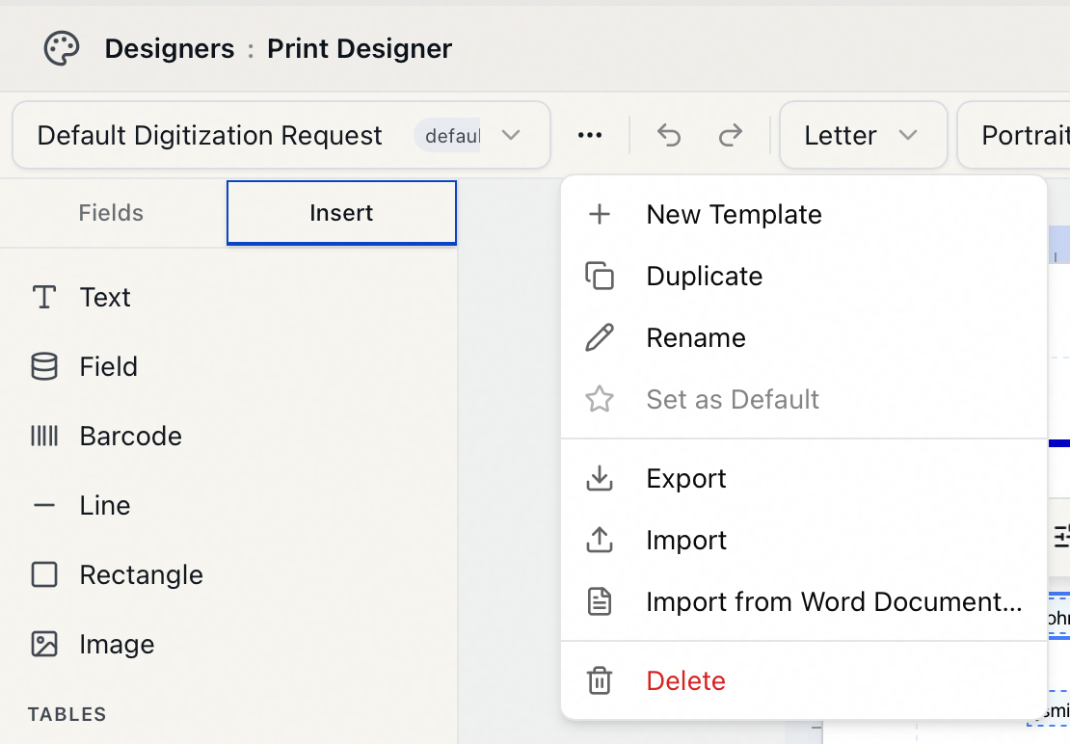
Task: Insert an Image element
Action: click(x=228, y=645)
